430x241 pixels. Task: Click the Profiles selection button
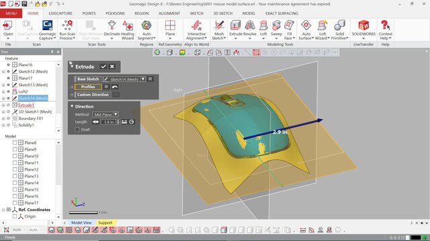point(88,87)
